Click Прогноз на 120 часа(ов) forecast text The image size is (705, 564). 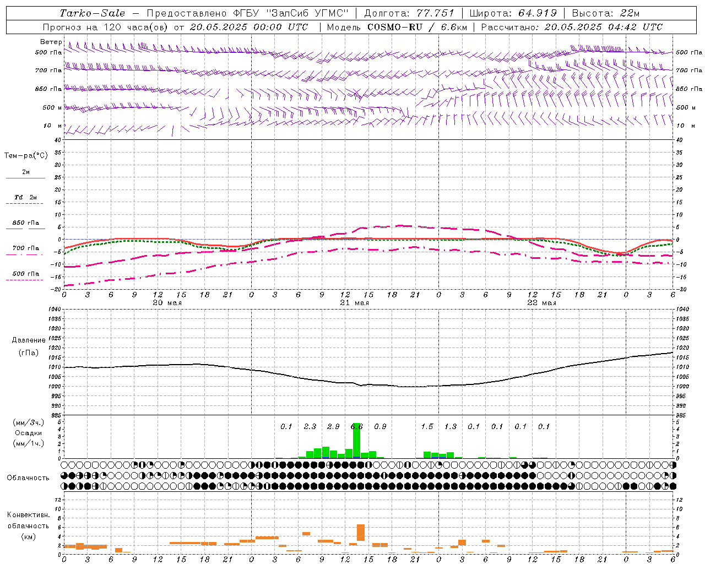pyautogui.click(x=106, y=27)
